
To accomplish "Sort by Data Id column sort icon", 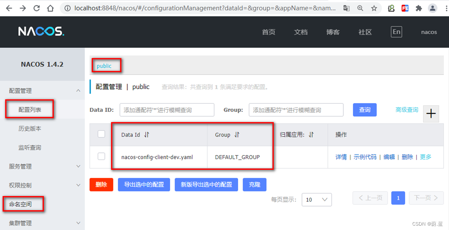I will tap(147, 135).
